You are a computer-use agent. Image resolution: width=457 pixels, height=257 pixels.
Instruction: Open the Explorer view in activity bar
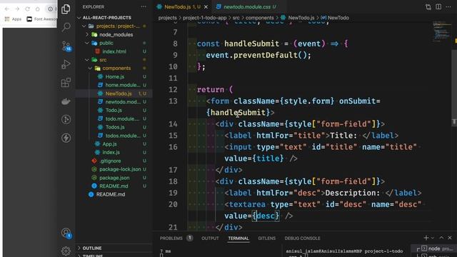click(66, 9)
